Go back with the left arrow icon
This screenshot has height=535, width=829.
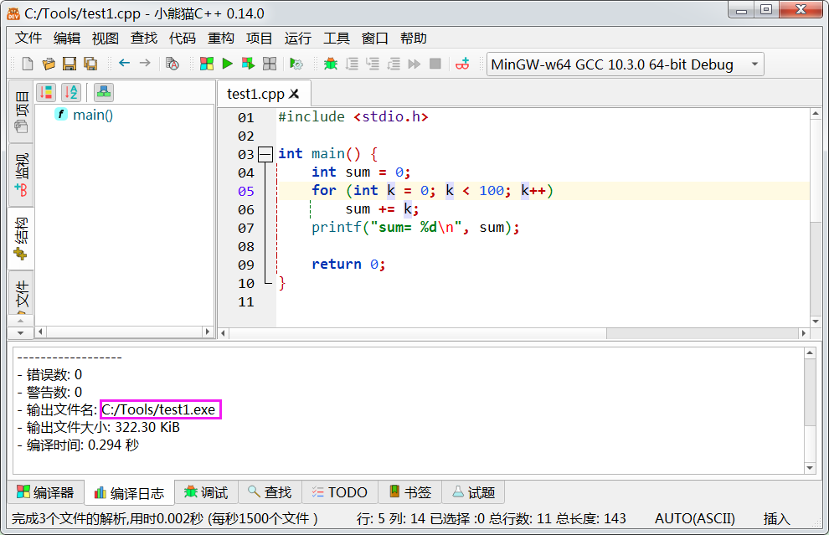tap(124, 63)
